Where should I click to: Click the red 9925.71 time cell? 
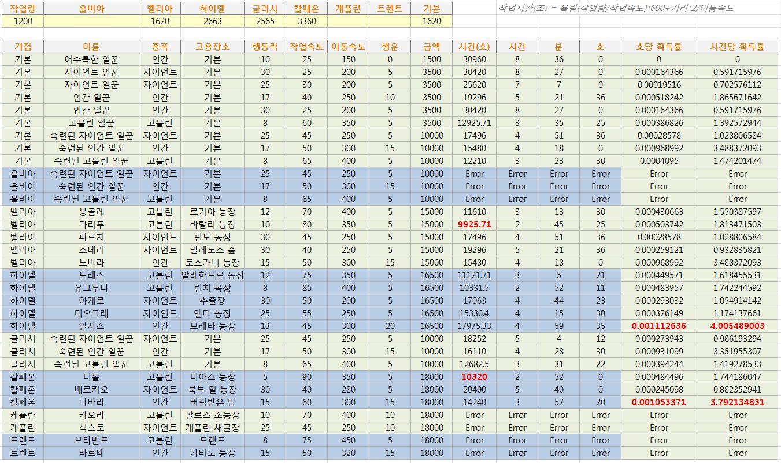click(474, 225)
